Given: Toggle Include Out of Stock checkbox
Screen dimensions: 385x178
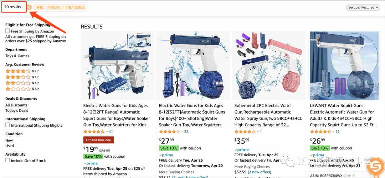Looking at the screenshot, I should (x=7, y=160).
